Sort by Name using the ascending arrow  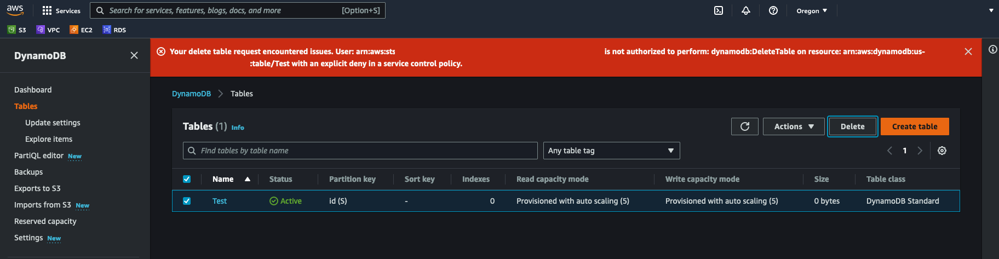tap(248, 179)
